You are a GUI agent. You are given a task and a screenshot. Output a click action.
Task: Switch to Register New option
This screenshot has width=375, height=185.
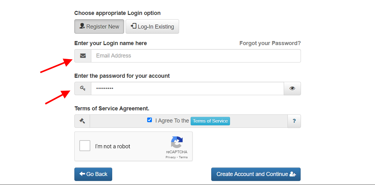click(99, 26)
